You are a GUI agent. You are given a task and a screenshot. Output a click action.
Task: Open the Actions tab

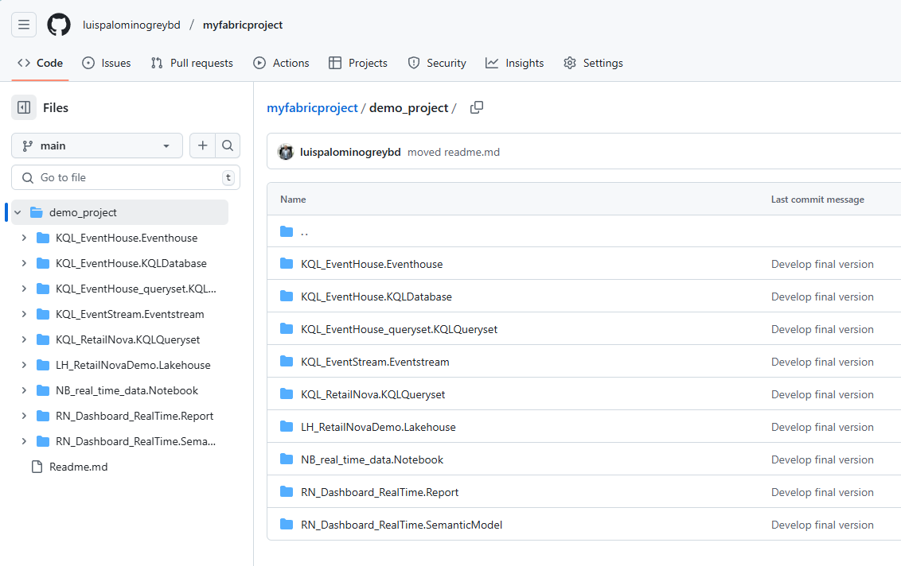click(281, 63)
